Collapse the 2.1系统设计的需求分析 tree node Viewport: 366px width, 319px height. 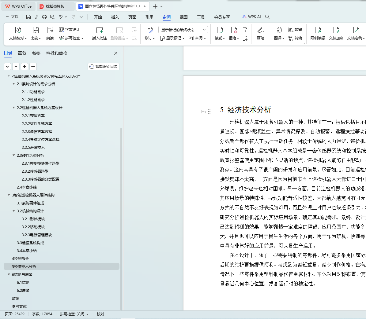coord(13,84)
